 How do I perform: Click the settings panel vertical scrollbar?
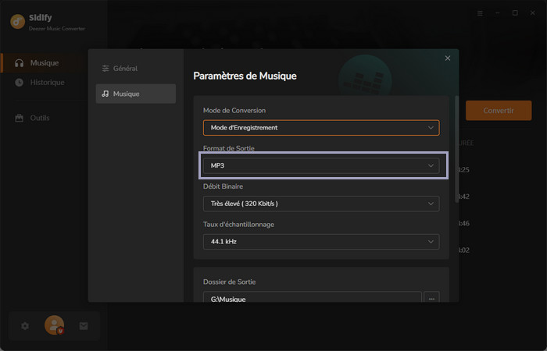pos(456,148)
